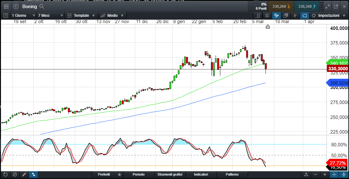Click the 20 feb date label
Image resolution: width=349 pixels, height=179 pixels.
point(240,21)
